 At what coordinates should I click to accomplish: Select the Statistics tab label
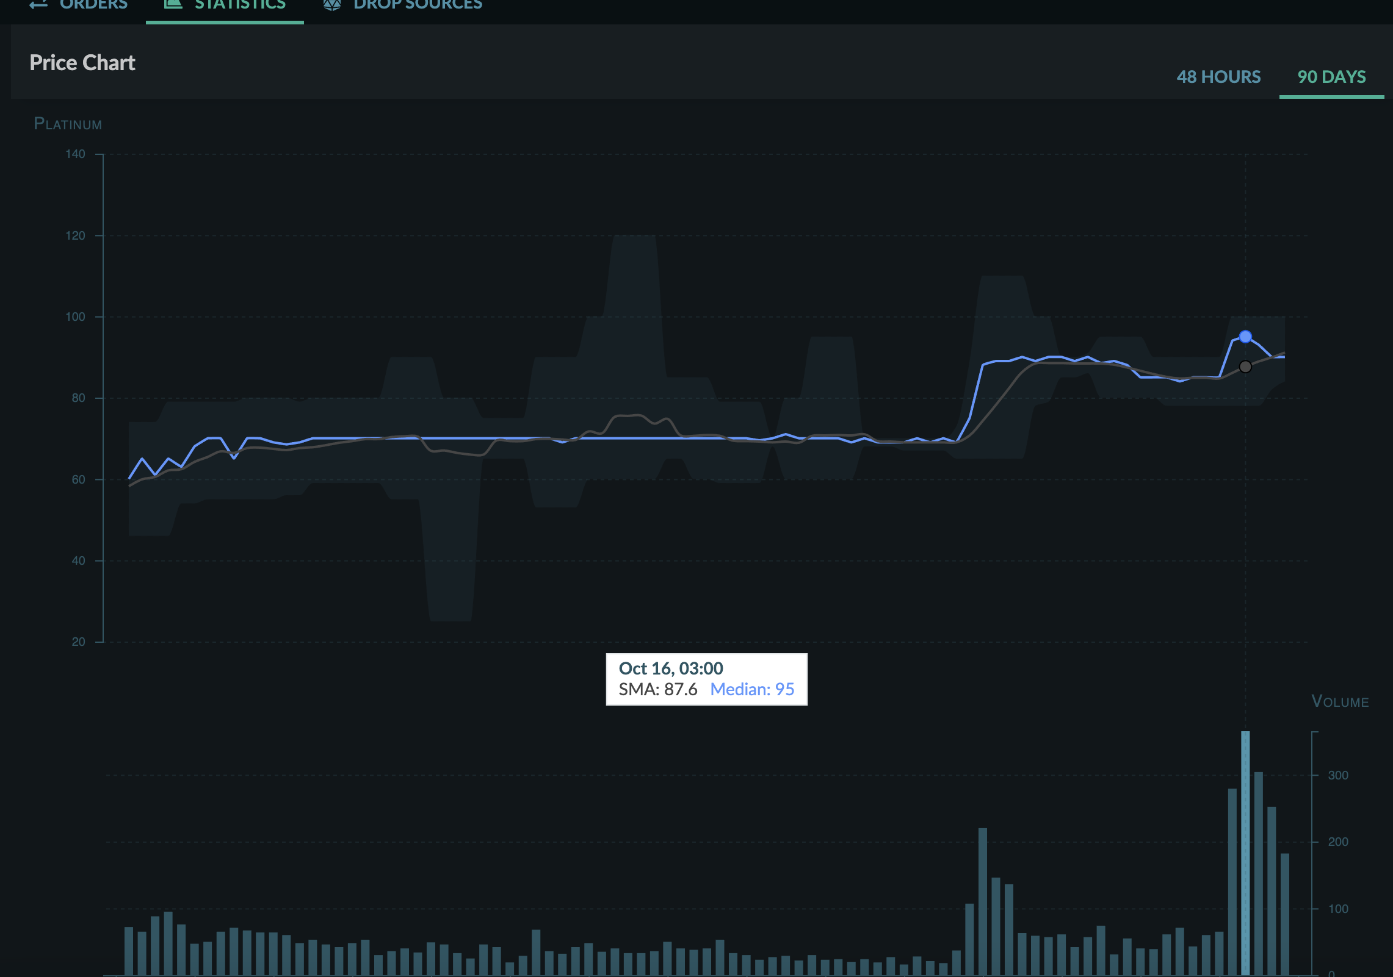[240, 5]
